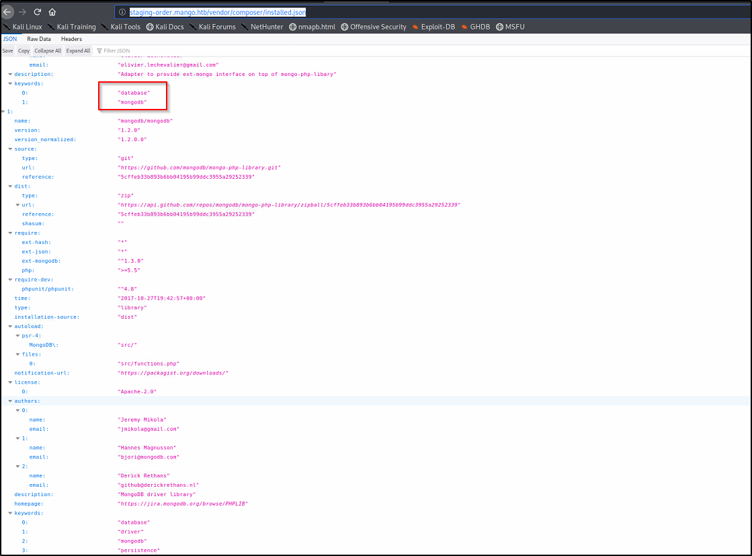Collapse the require node

[10, 233]
